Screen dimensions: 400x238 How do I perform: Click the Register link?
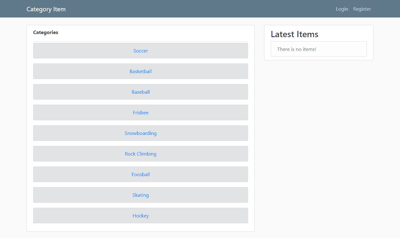pyautogui.click(x=362, y=9)
